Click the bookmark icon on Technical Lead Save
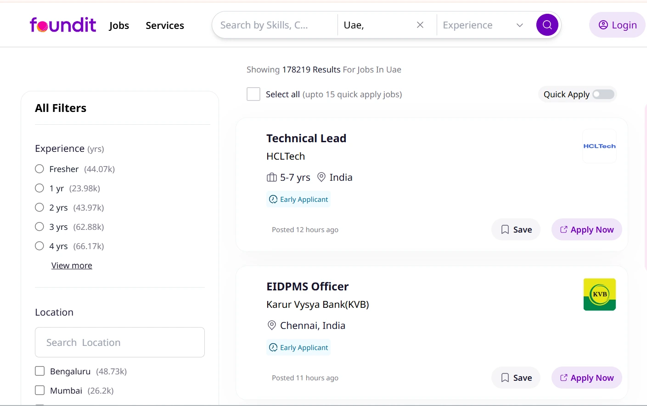The width and height of the screenshot is (647, 406). coord(505,229)
